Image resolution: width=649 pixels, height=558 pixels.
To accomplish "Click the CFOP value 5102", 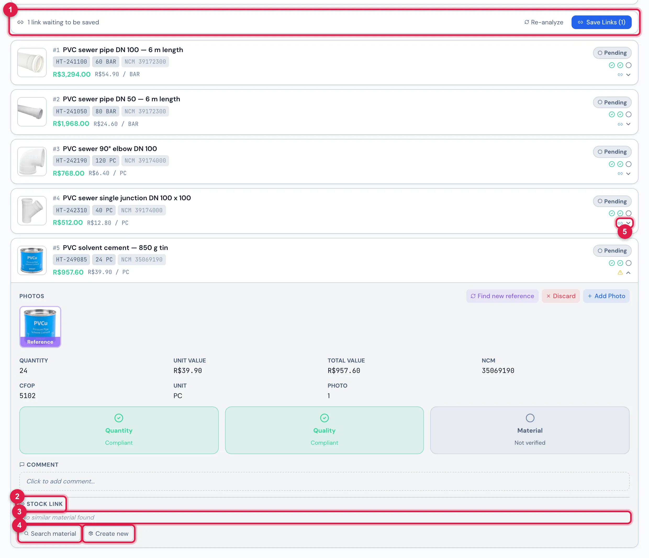I will [x=27, y=396].
